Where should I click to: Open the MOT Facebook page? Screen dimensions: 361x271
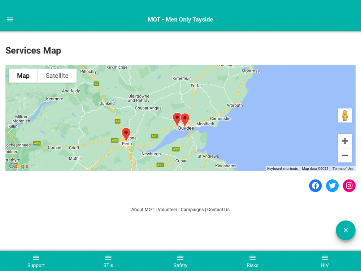pos(315,185)
